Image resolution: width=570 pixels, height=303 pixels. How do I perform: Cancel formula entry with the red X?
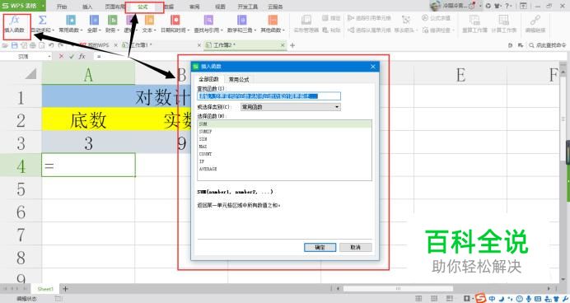click(x=61, y=56)
